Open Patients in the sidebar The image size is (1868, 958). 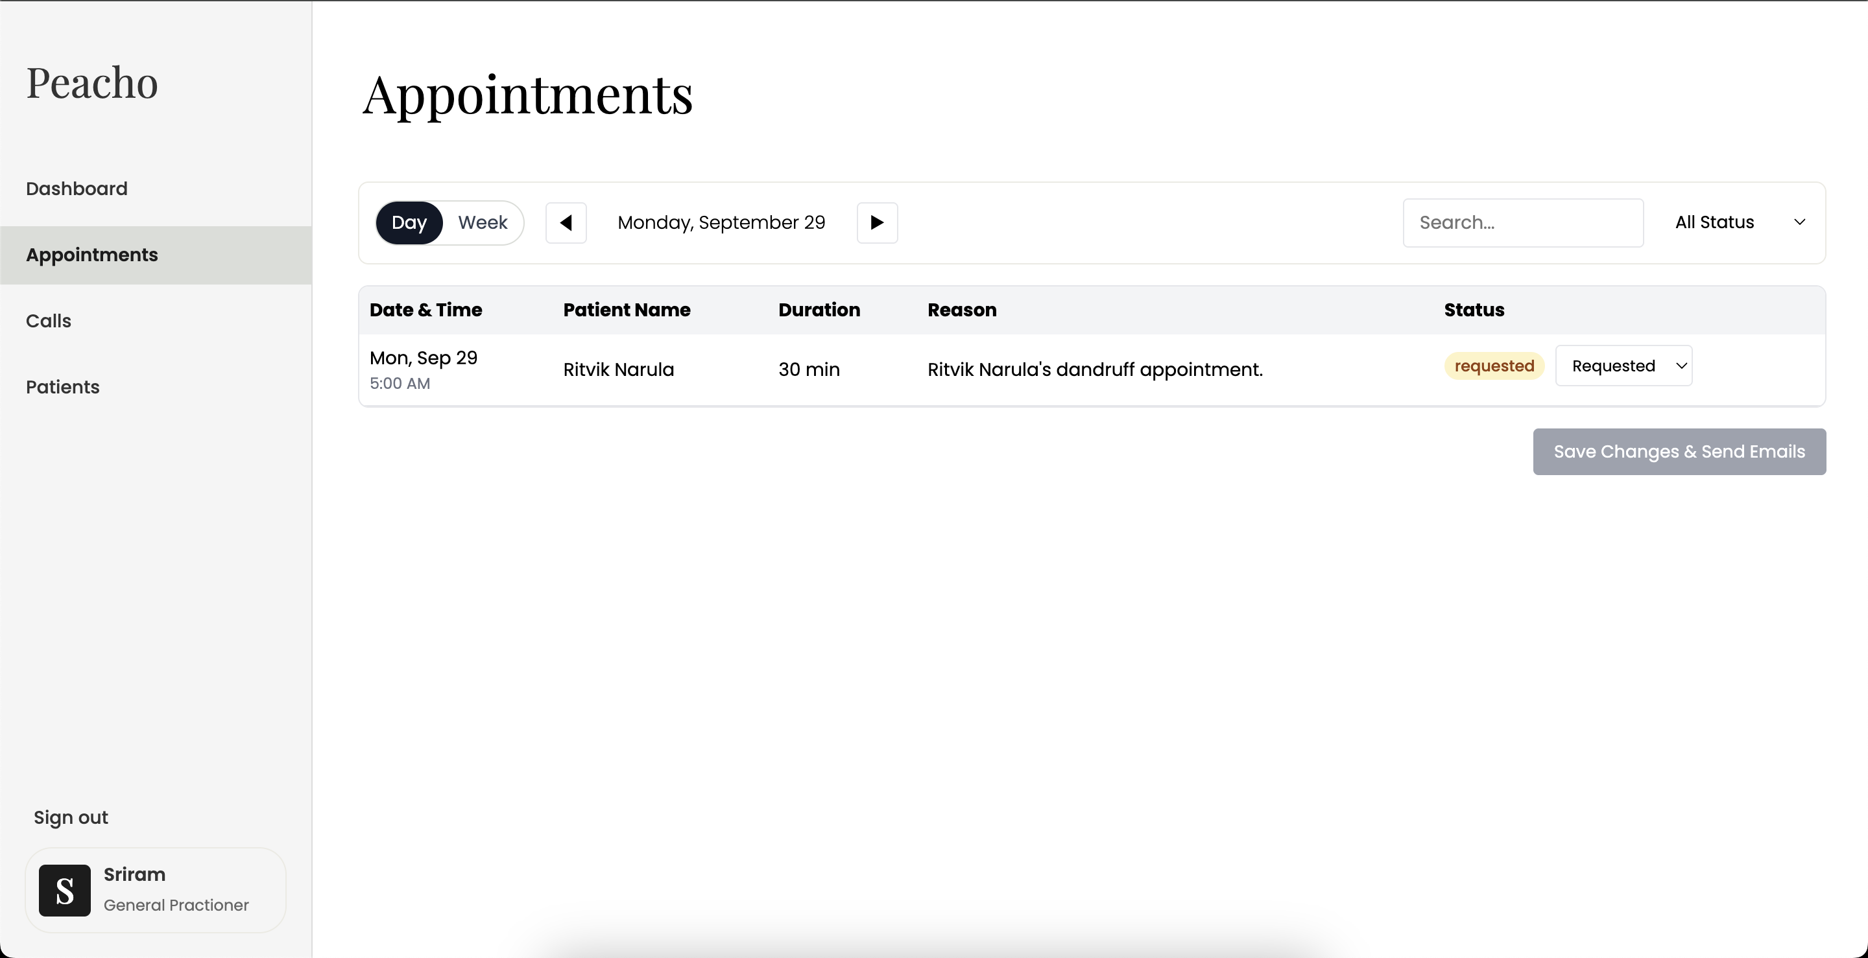pos(63,387)
